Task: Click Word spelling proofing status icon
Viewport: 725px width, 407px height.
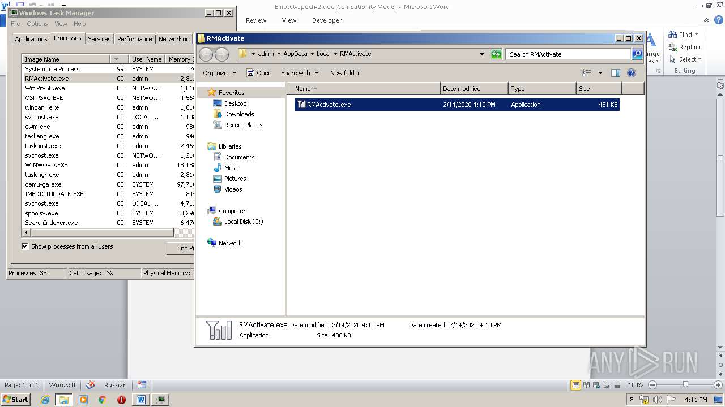Action: click(90, 385)
